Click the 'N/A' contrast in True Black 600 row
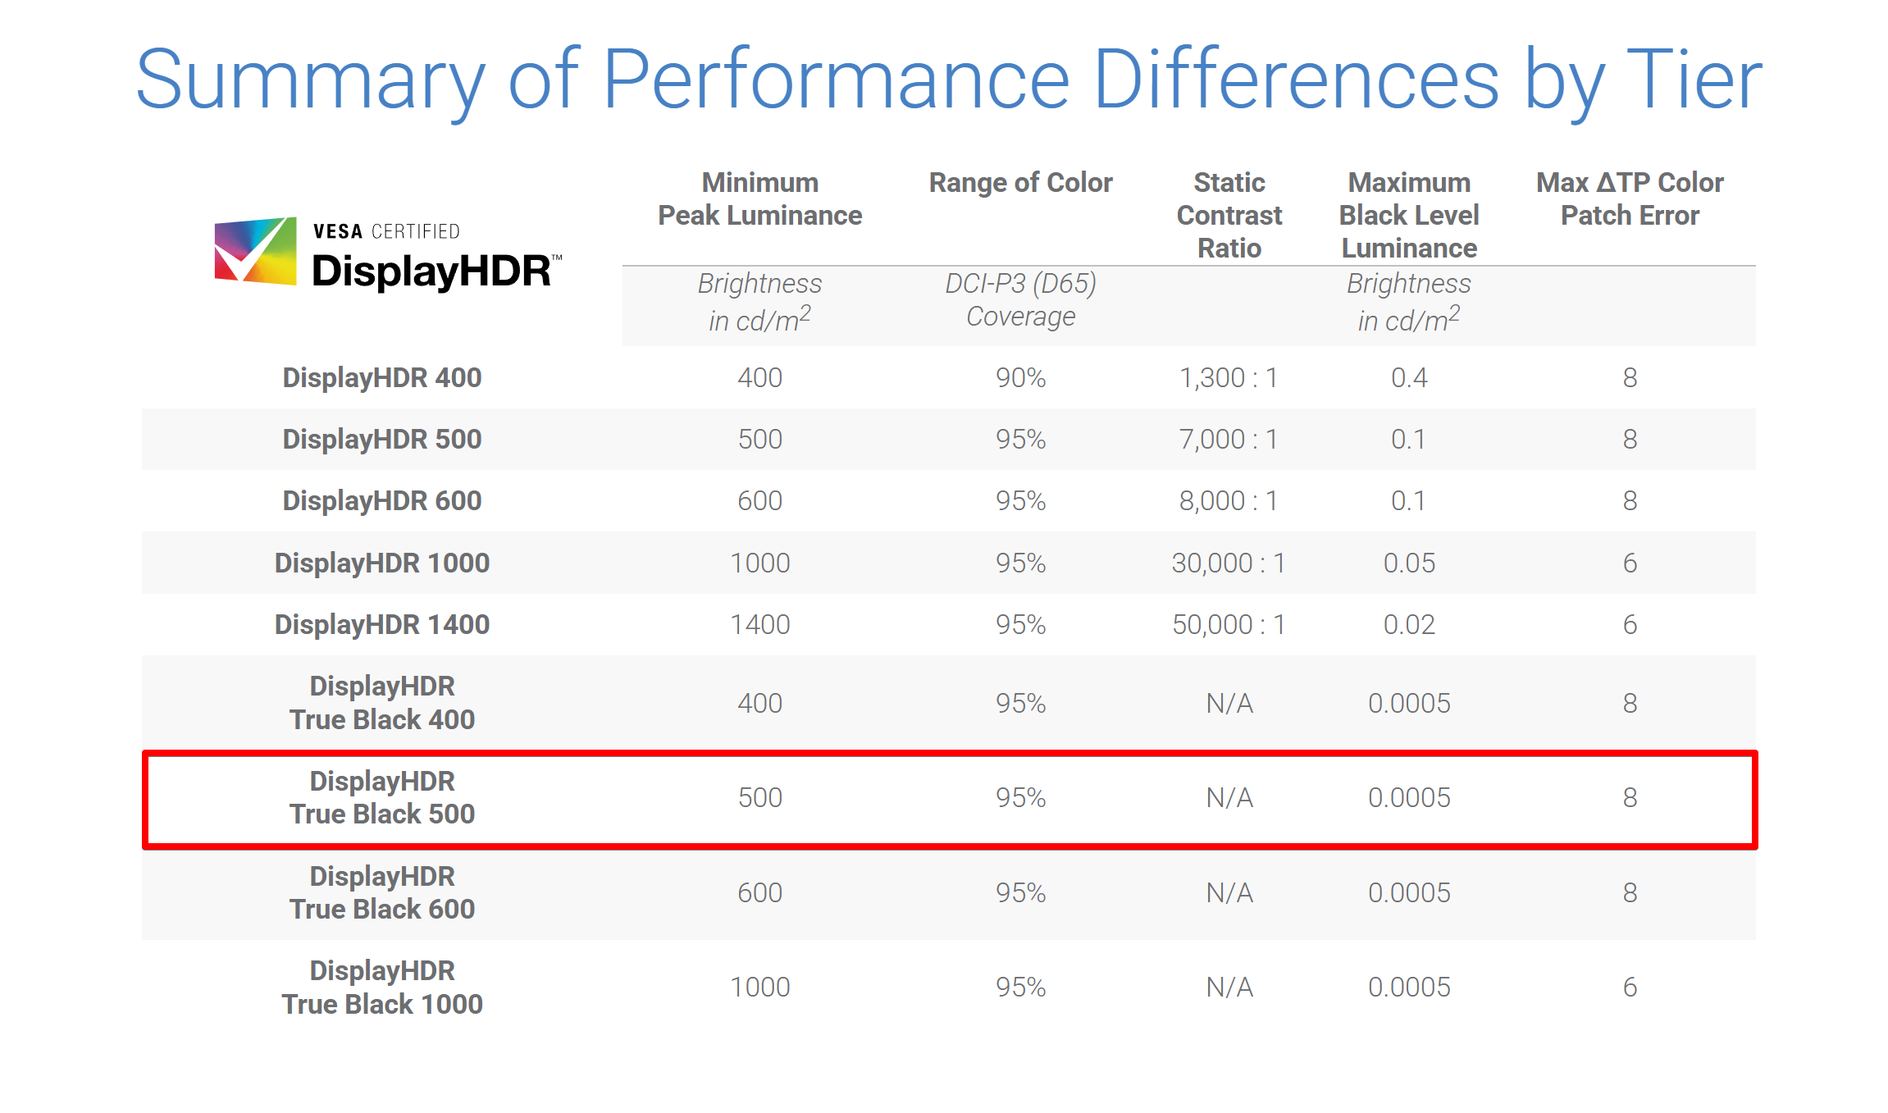1888x1113 pixels. pos(1229,893)
